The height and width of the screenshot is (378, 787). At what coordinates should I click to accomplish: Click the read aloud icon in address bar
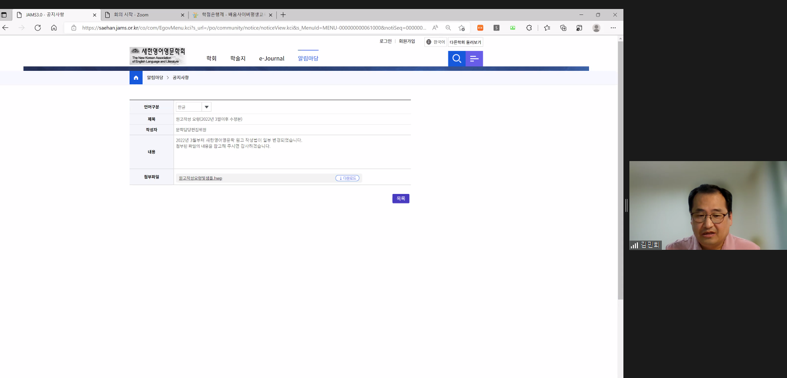click(x=435, y=28)
